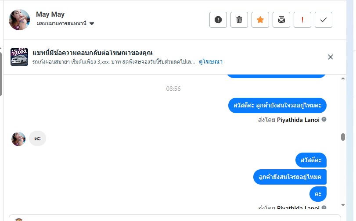Image resolution: width=356 pixels, height=221 pixels.
Task: Click the incoming คะ message bubble
Action: [x=37, y=139]
